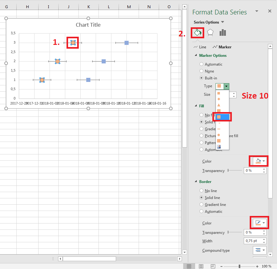Viewport: 277px width, 269px height.
Task: Click the Border Transparency slider
Action: point(235,232)
